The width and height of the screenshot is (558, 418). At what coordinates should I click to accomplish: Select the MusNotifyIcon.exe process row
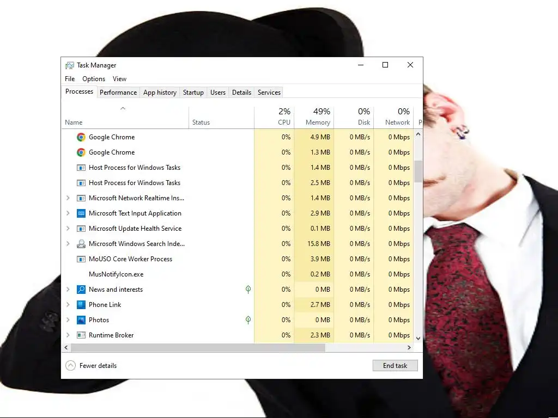click(x=238, y=274)
